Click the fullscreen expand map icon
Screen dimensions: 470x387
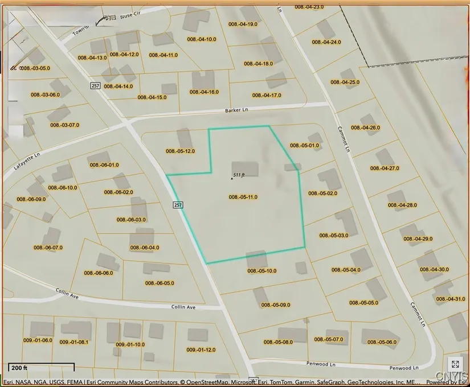455,365
